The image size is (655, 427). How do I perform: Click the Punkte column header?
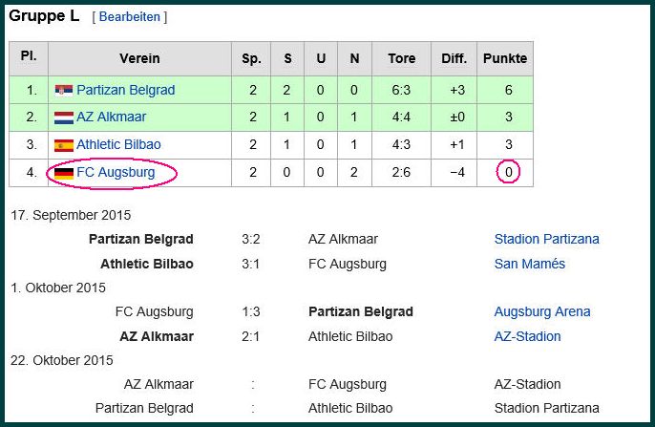pyautogui.click(x=505, y=58)
